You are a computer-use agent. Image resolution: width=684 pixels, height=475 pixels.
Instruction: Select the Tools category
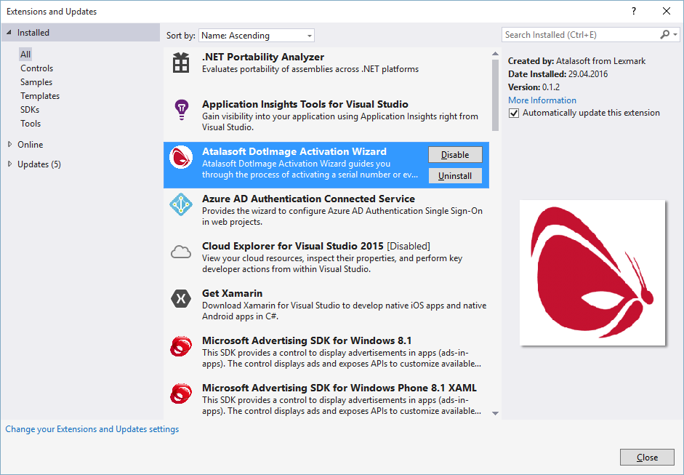pos(31,124)
